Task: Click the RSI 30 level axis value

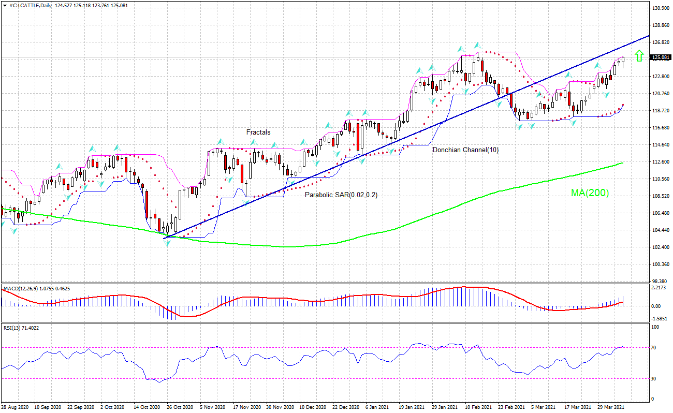Action: click(x=655, y=378)
